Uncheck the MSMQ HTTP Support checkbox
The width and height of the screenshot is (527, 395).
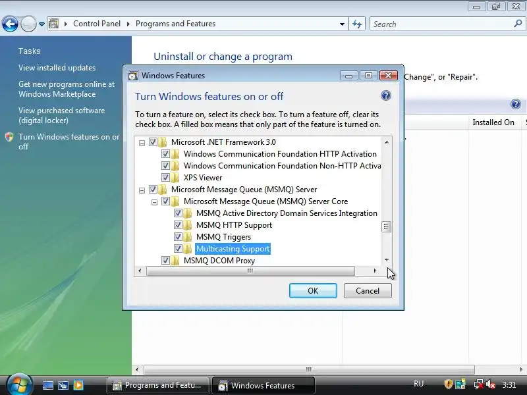tap(178, 224)
